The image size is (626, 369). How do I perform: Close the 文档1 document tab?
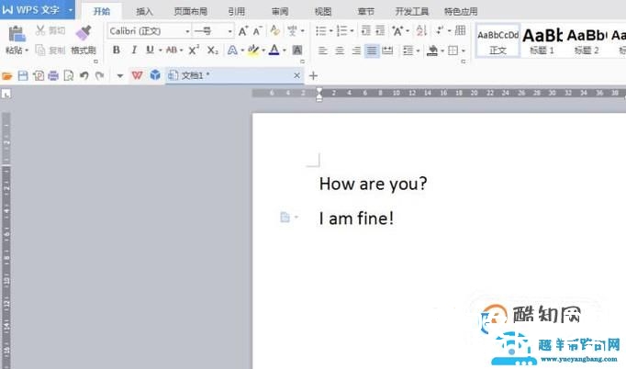pos(296,75)
